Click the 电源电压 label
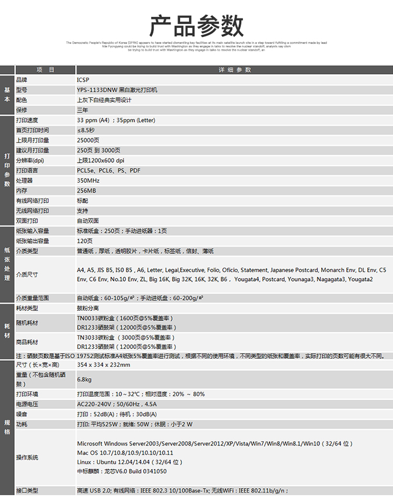393x502 pixels. [27, 404]
